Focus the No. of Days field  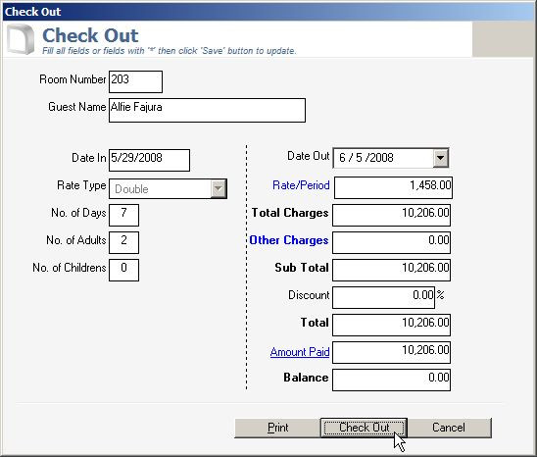coord(124,215)
